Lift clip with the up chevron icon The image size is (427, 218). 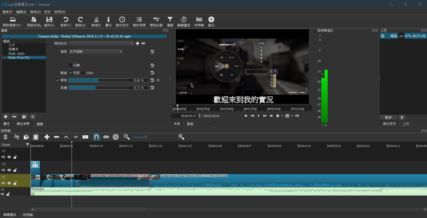[x=66, y=137]
